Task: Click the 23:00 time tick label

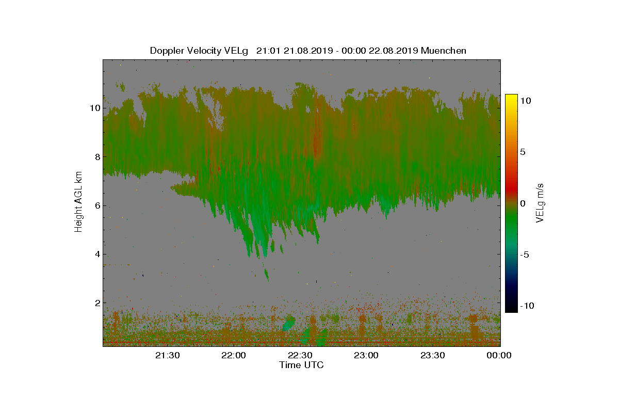Action: 366,355
